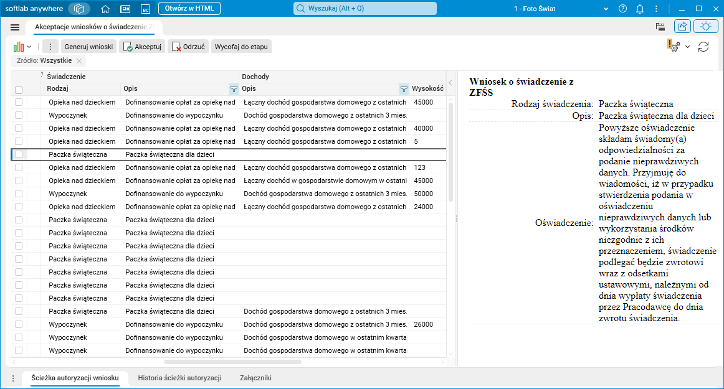The width and height of the screenshot is (724, 389).
Task: Click the warning gear settings icon
Action: click(x=674, y=45)
